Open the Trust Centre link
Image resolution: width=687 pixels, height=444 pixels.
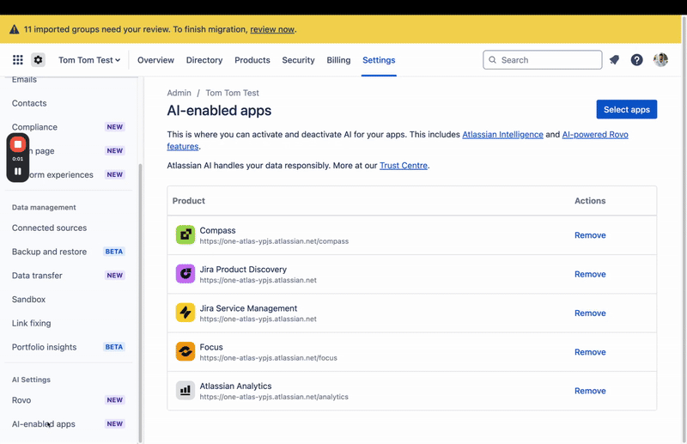(x=403, y=166)
